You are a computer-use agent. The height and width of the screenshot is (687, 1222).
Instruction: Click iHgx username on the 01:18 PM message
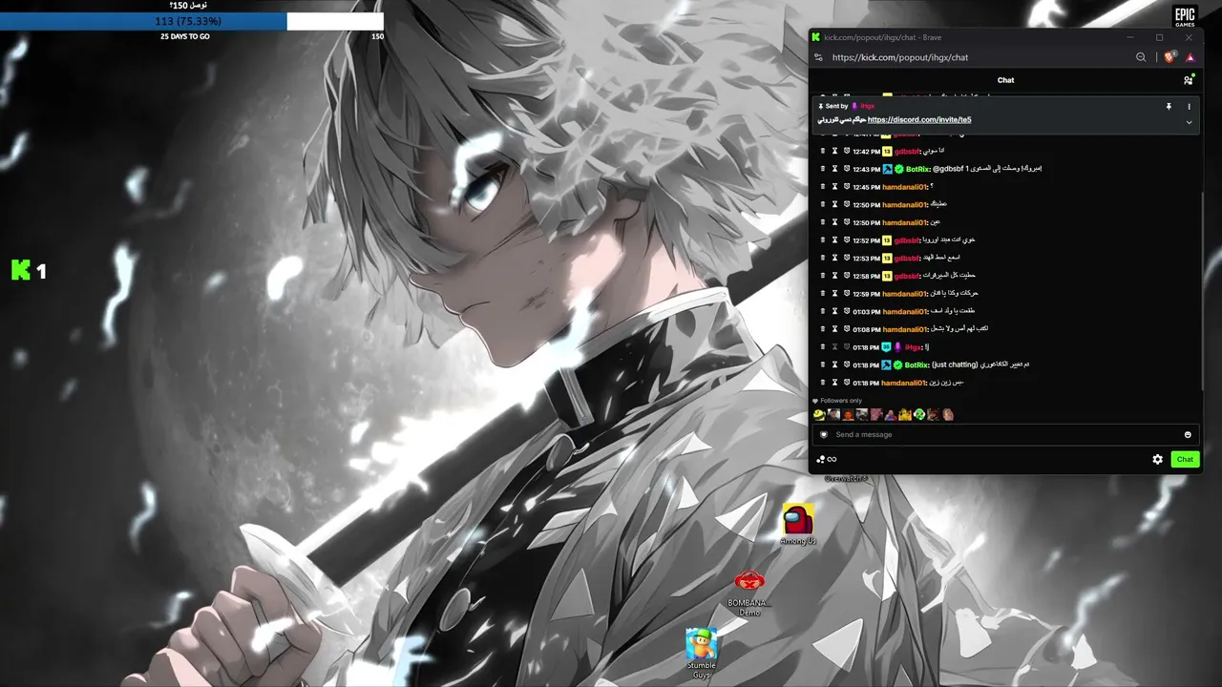tap(914, 347)
